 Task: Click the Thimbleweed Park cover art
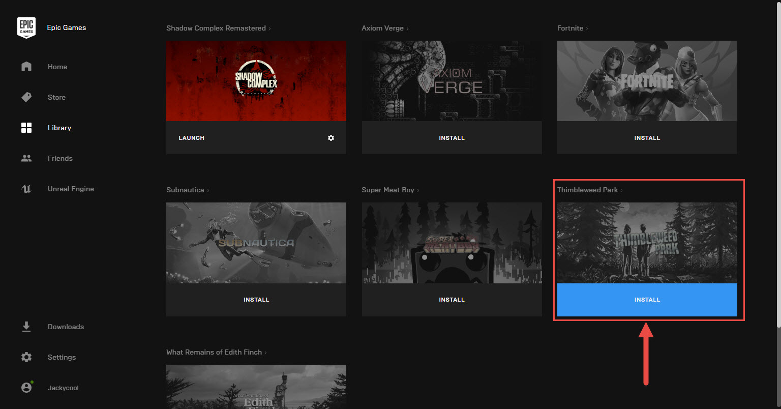[647, 243]
